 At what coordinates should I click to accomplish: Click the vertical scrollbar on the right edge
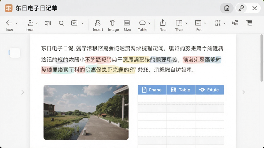261,58
